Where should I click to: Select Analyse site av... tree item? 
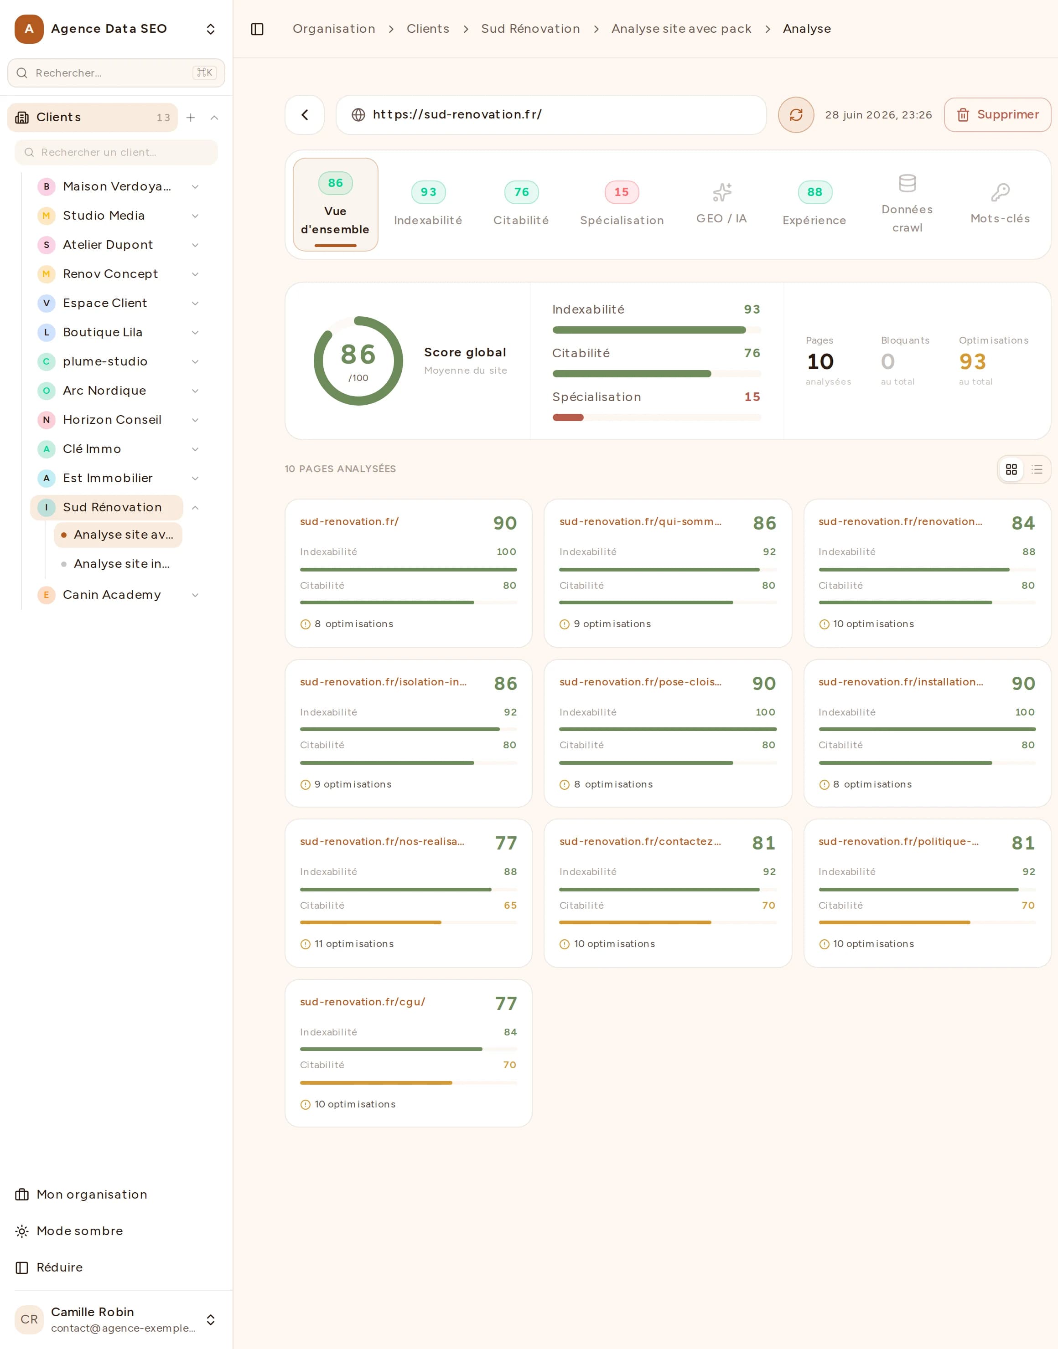point(118,535)
